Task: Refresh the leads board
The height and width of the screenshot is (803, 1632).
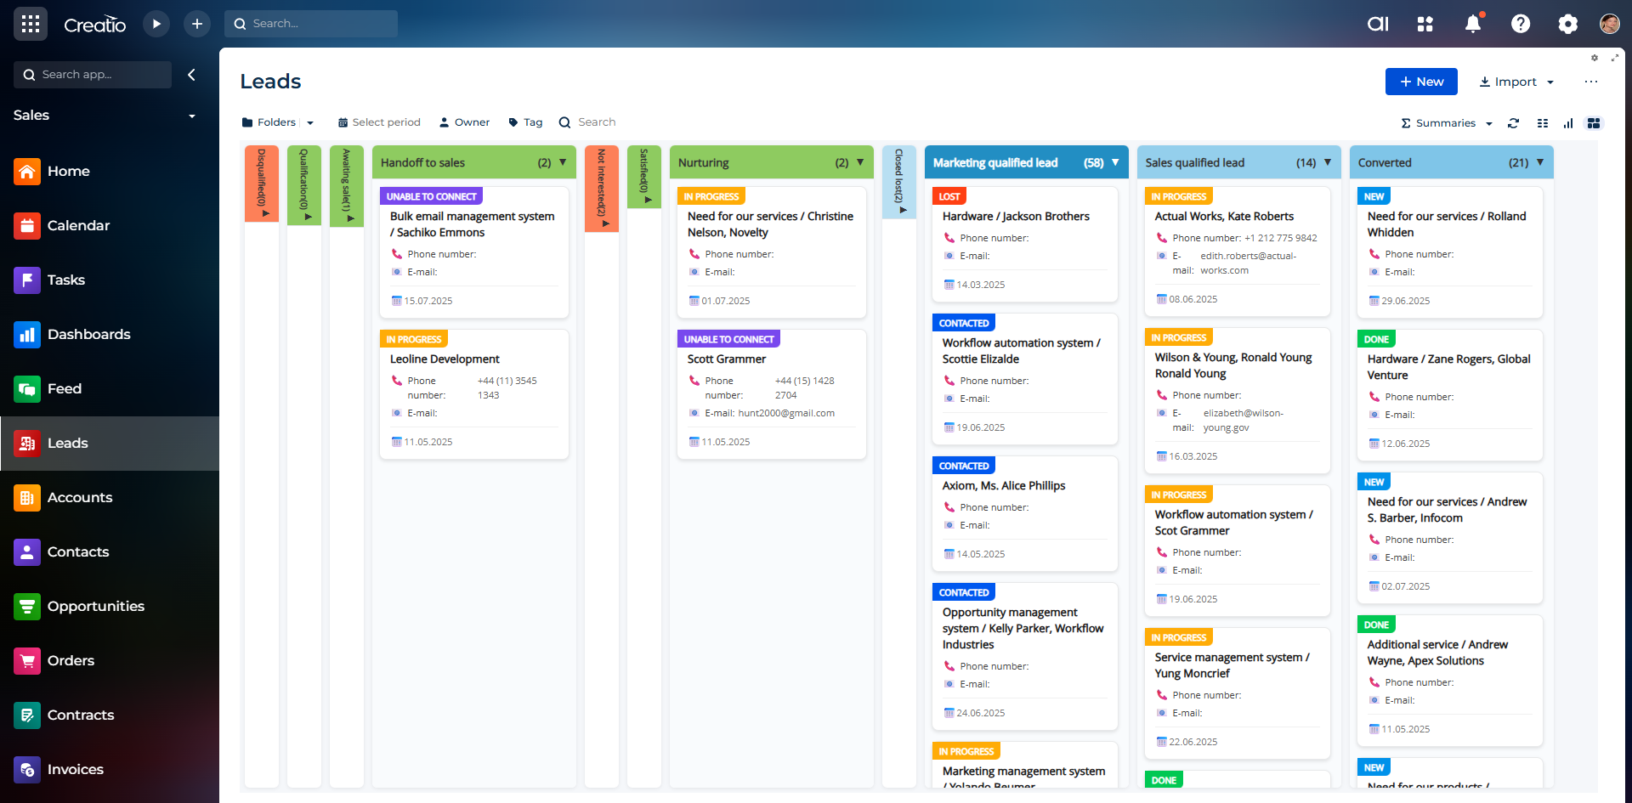Action: pos(1514,123)
